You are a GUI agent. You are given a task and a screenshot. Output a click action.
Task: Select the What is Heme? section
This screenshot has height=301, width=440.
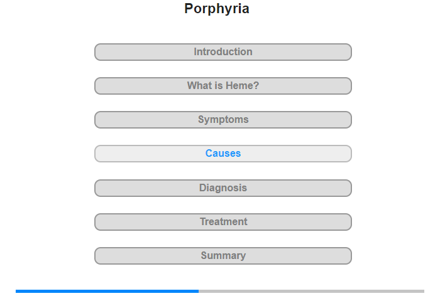point(223,86)
